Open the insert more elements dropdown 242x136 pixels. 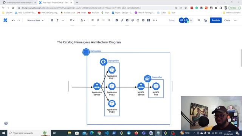155,20
